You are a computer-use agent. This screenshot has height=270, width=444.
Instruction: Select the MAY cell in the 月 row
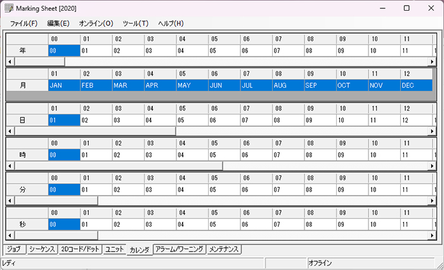pos(192,85)
